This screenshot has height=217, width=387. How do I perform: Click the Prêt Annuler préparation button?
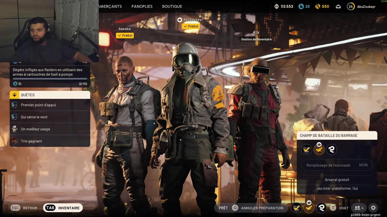(251, 208)
